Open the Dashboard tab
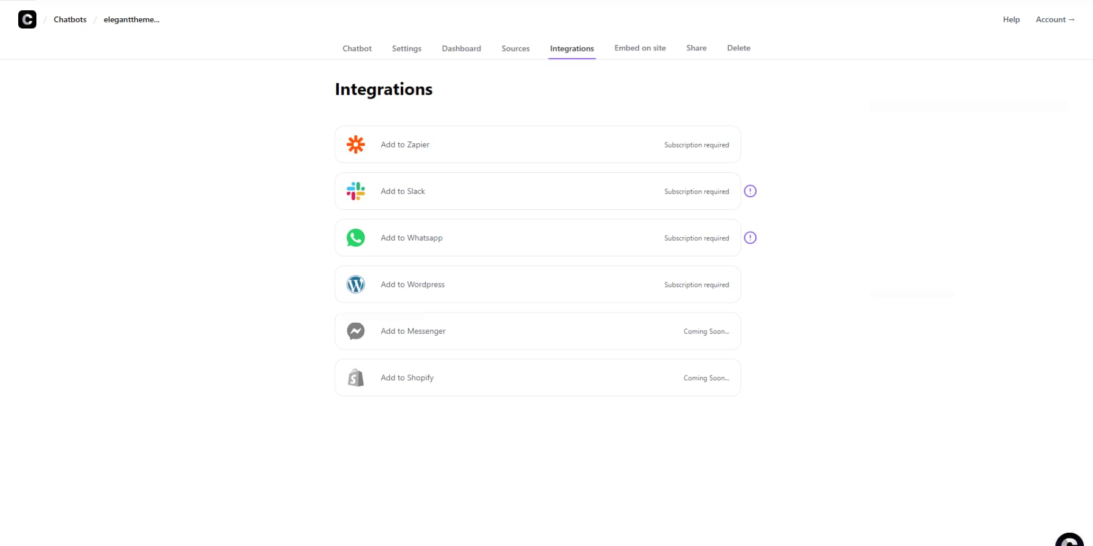The height and width of the screenshot is (546, 1093). pyautogui.click(x=461, y=48)
